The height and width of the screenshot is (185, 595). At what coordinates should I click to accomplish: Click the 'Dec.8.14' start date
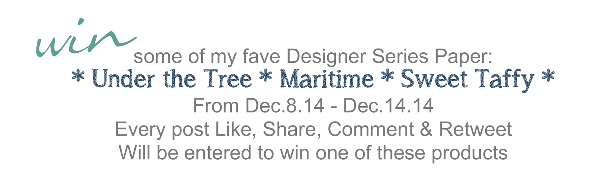(x=285, y=106)
